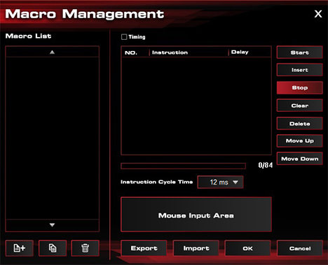The height and width of the screenshot is (265, 328).
Task: Click the Export button
Action: [144, 248]
